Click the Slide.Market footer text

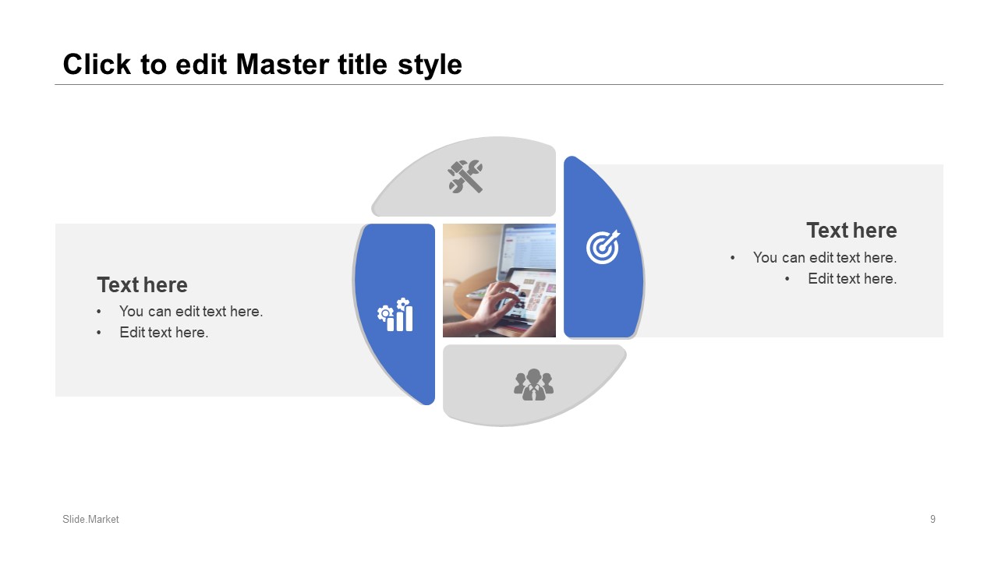tap(90, 519)
